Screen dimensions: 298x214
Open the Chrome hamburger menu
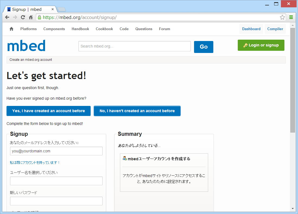pyautogui.click(x=291, y=17)
